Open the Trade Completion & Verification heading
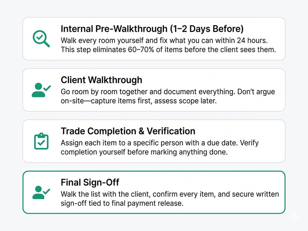Screen dimensions: 308x231 click(128, 131)
